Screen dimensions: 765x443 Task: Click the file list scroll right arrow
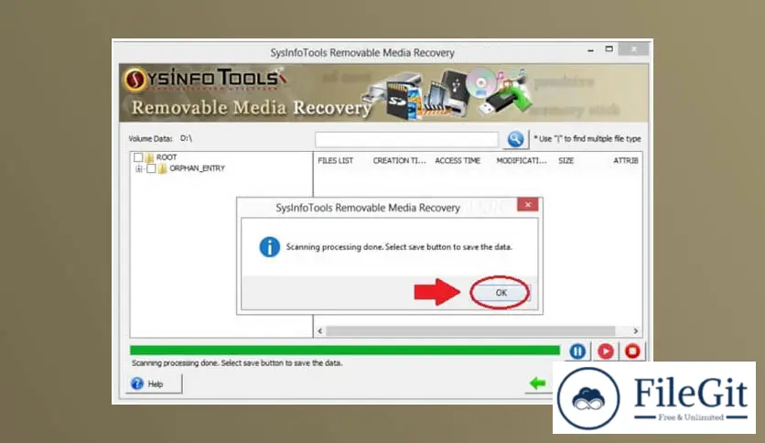[635, 330]
